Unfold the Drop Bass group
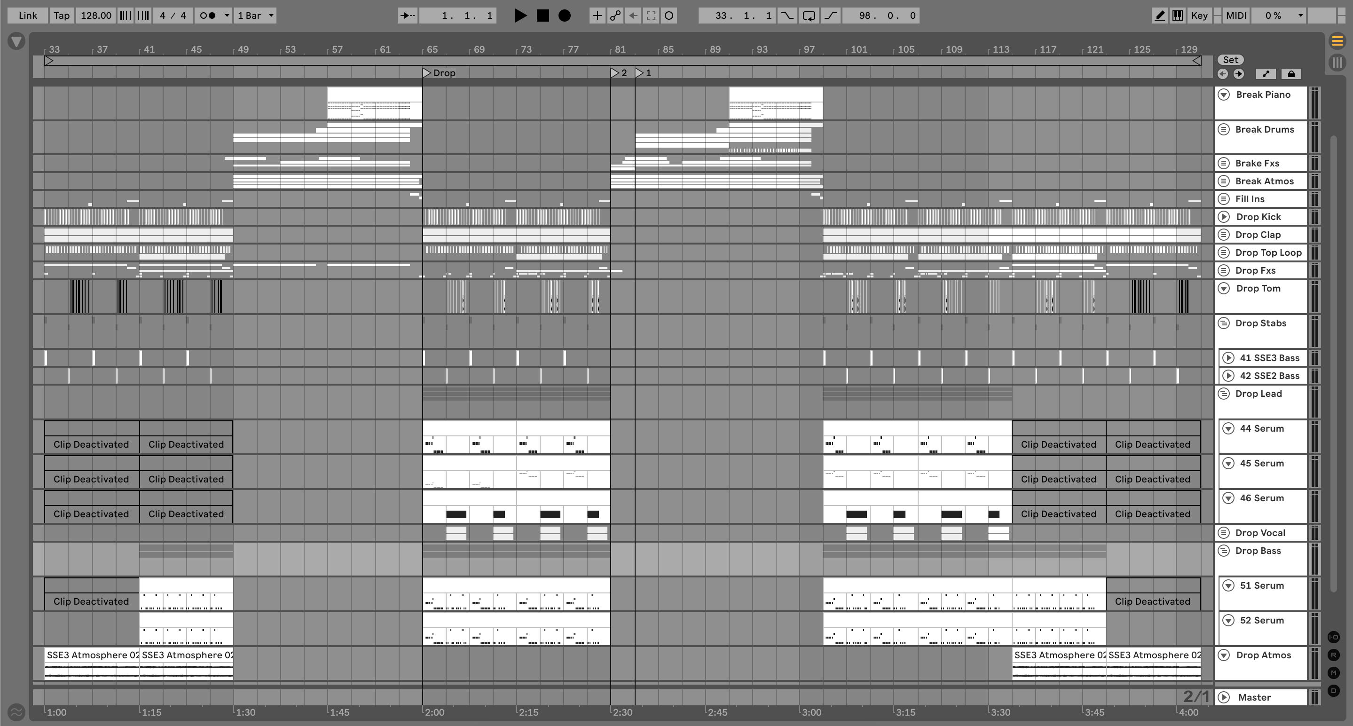This screenshot has height=726, width=1353. point(1224,551)
